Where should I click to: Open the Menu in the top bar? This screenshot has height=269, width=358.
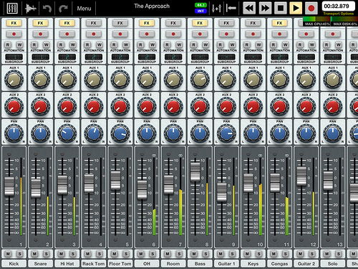pyautogui.click(x=84, y=9)
